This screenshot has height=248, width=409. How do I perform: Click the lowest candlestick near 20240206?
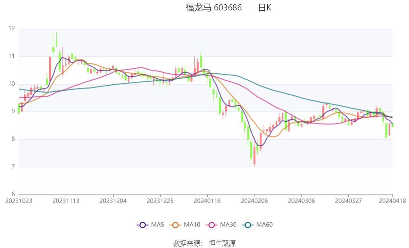254,155
